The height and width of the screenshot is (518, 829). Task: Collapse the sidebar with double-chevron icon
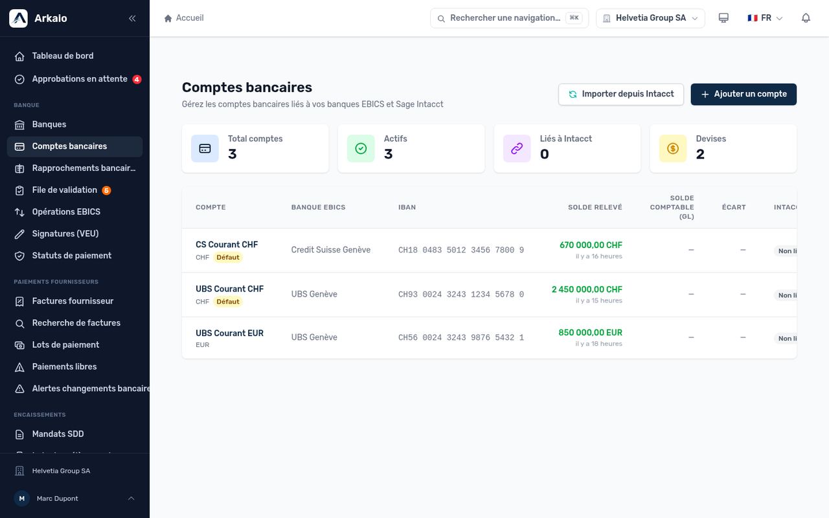(x=132, y=18)
